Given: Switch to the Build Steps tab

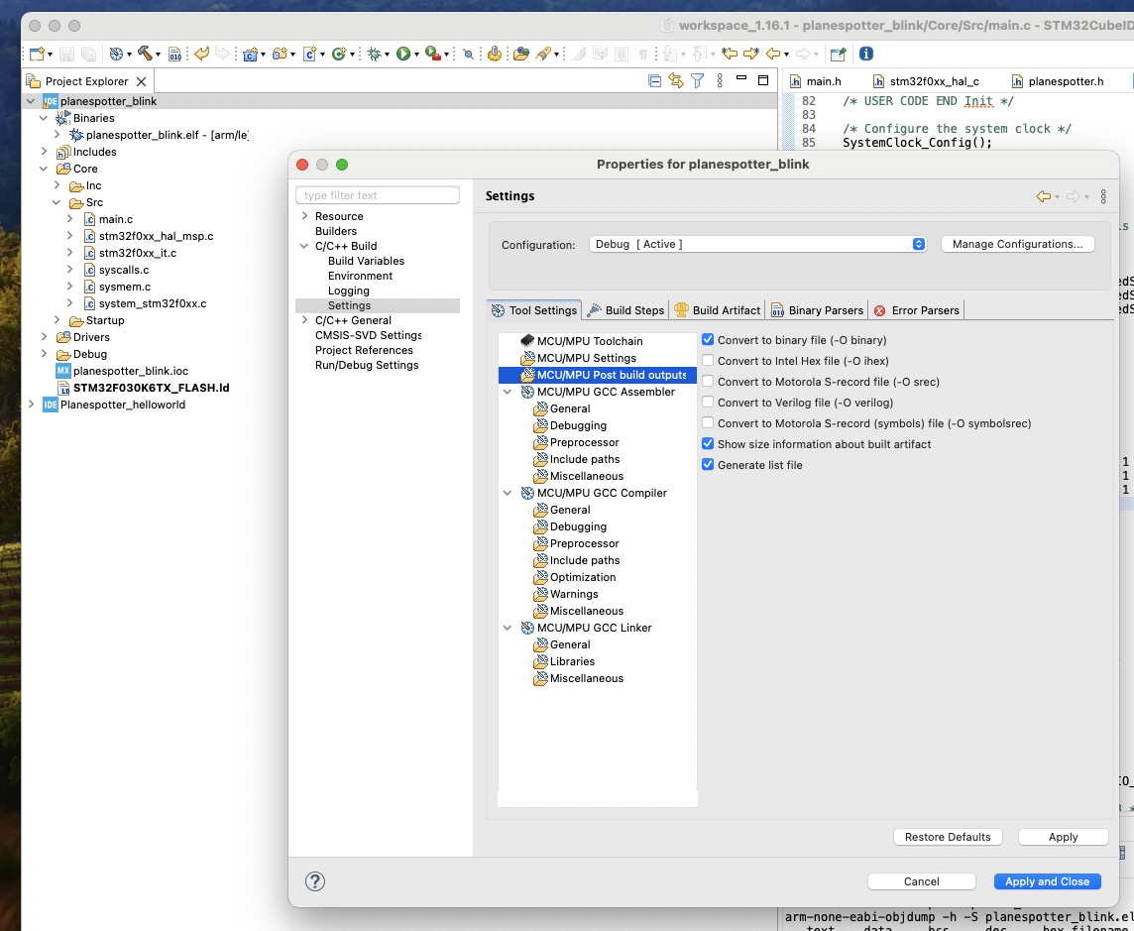Looking at the screenshot, I should click(x=624, y=309).
